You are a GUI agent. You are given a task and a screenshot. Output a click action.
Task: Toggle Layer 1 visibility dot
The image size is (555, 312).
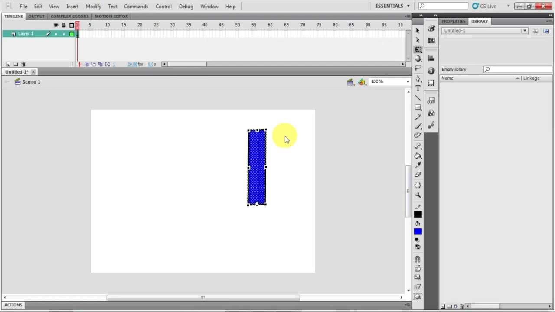coord(56,34)
